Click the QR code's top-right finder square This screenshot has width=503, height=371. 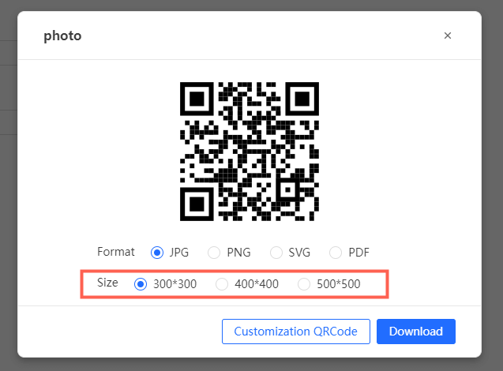(x=301, y=98)
